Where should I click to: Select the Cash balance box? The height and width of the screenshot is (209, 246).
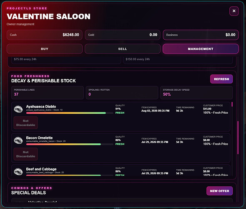[x=45, y=35]
